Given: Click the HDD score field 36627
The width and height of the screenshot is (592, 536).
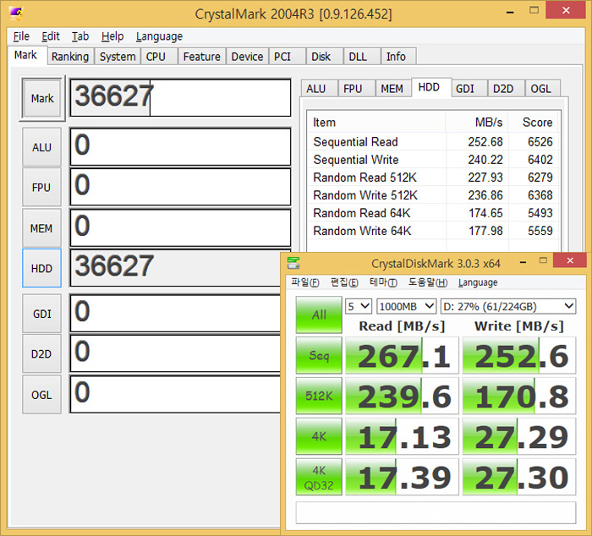Looking at the screenshot, I should (176, 268).
